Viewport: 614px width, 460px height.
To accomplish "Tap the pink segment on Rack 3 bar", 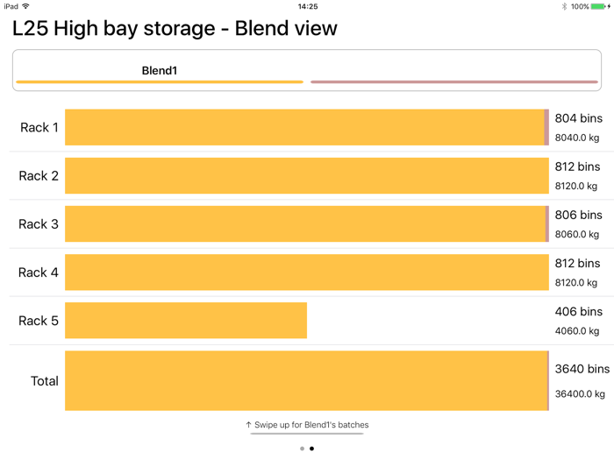I will (546, 223).
